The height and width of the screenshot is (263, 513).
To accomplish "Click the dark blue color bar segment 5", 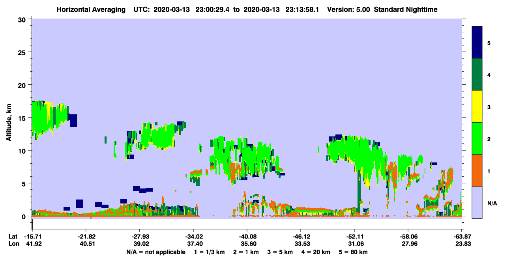I will pos(477,42).
